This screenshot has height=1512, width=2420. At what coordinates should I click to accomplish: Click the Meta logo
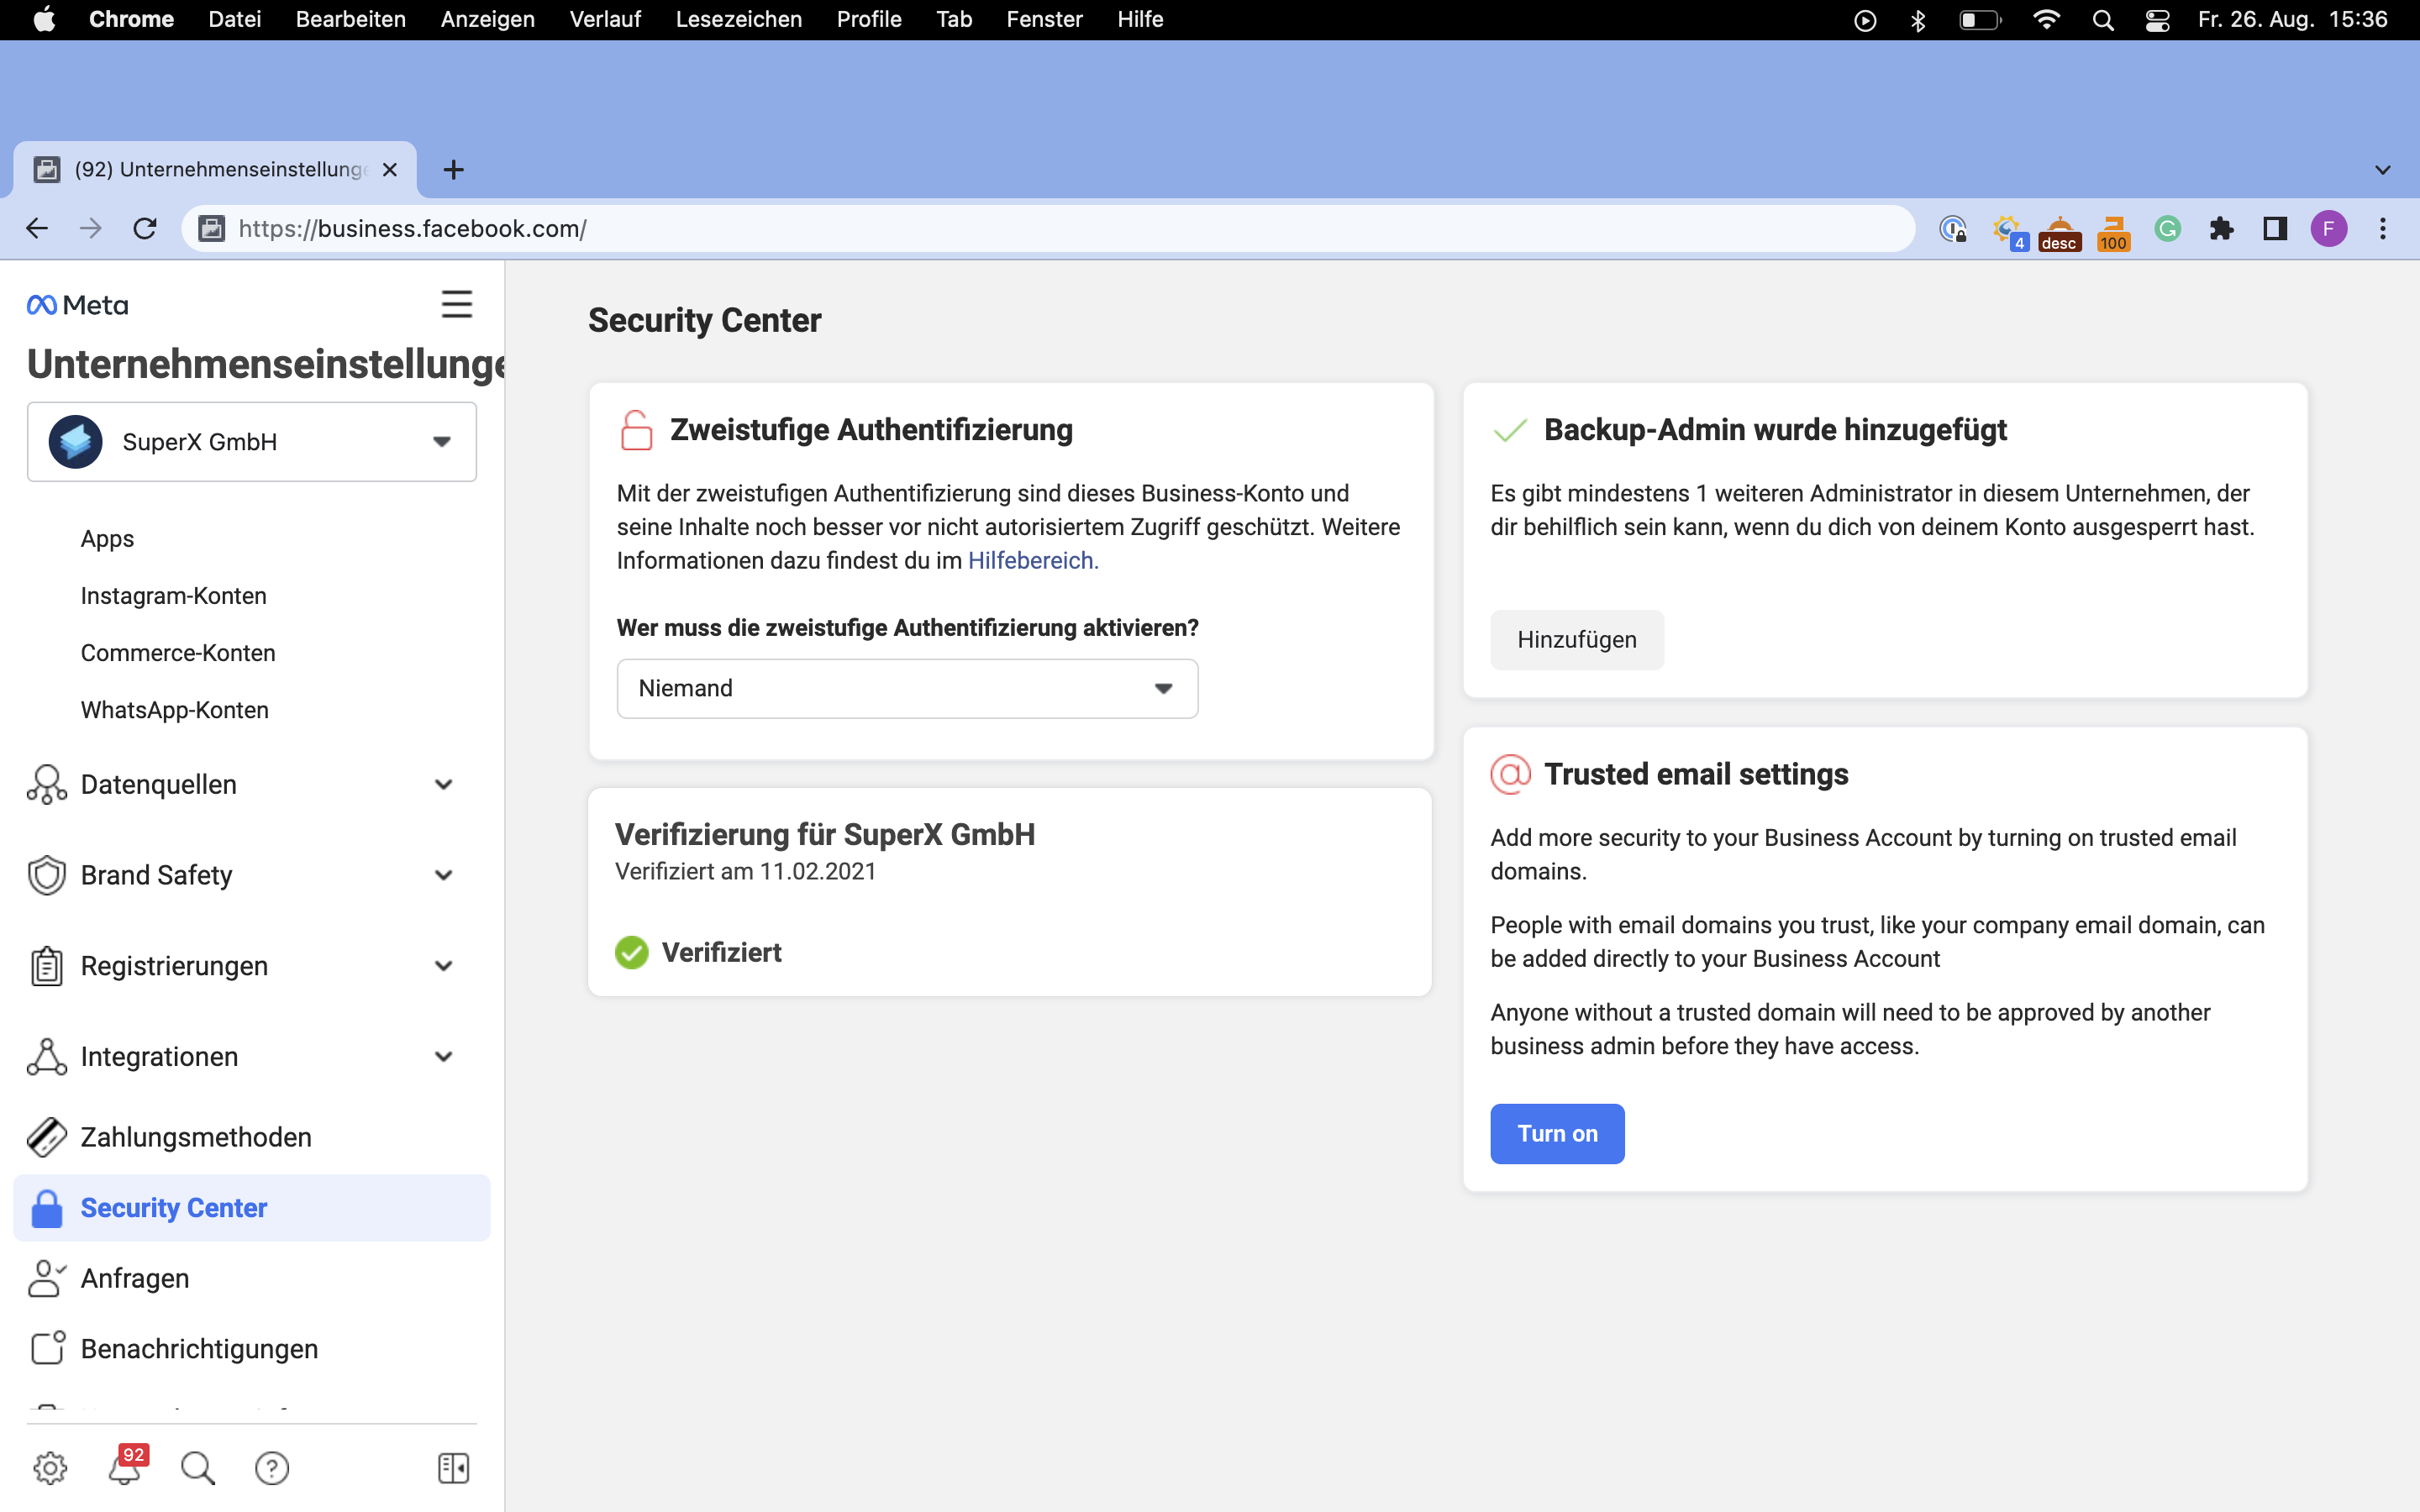tap(78, 305)
